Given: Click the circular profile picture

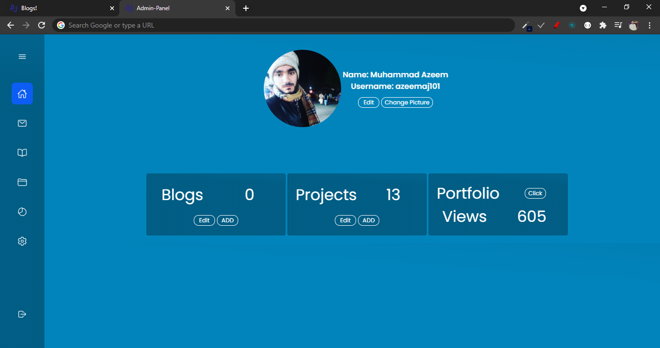Looking at the screenshot, I should pos(302,88).
